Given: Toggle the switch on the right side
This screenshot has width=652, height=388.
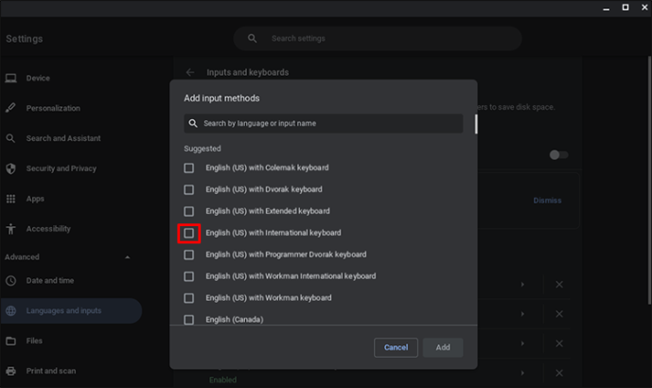Looking at the screenshot, I should (558, 155).
